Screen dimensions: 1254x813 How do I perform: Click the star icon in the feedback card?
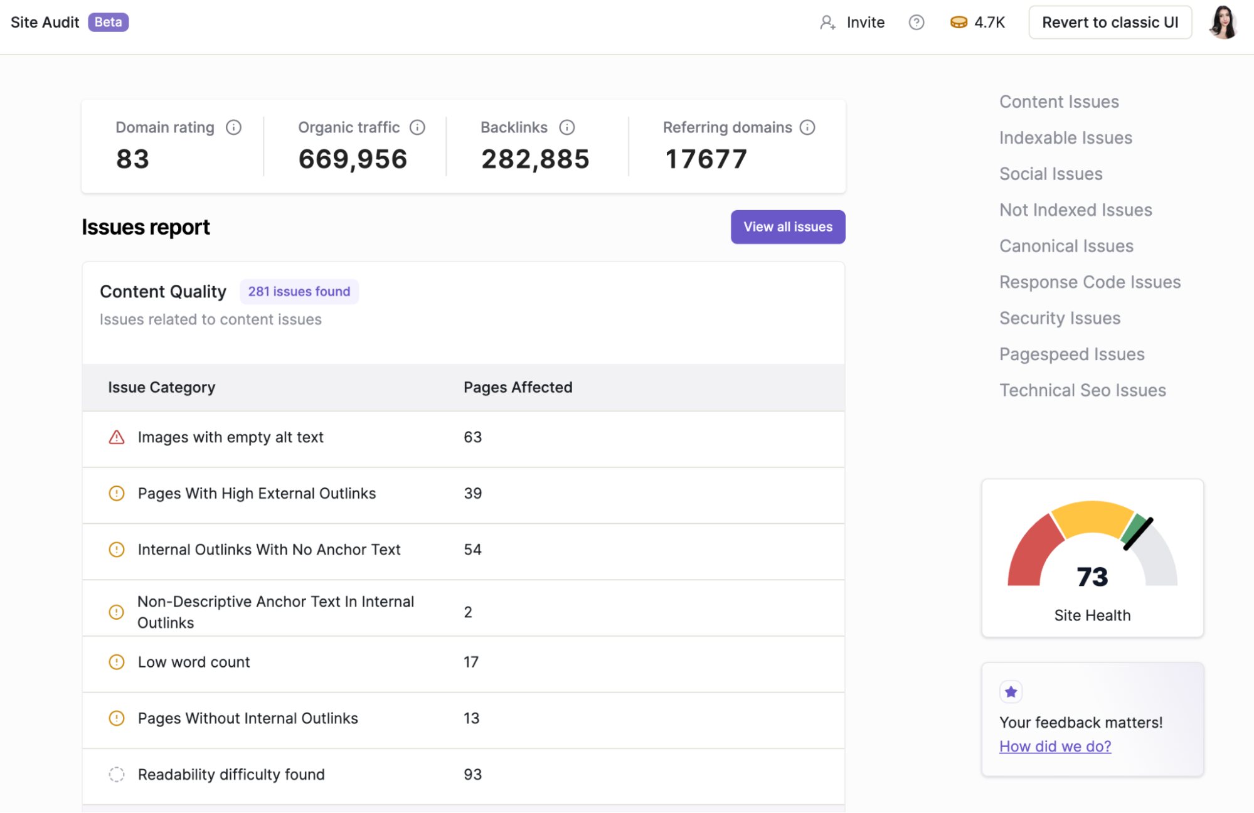(1011, 692)
